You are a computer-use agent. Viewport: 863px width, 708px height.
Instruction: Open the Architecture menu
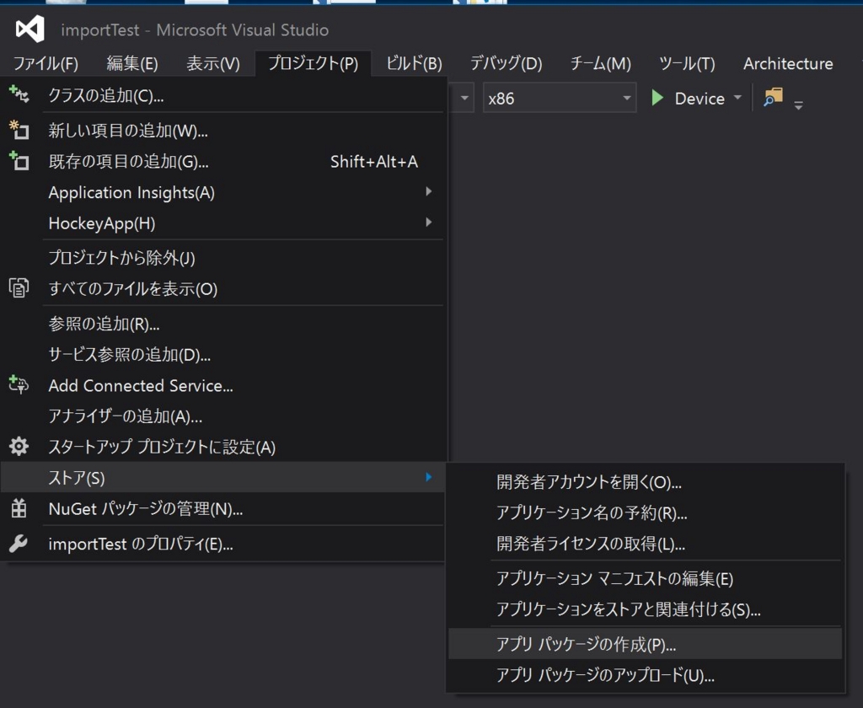[x=788, y=63]
